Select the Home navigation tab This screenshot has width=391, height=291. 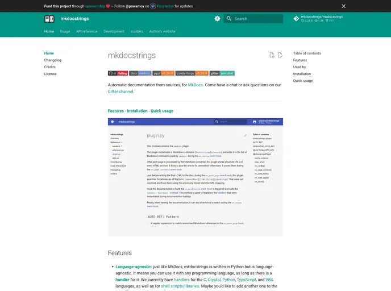[x=49, y=31]
